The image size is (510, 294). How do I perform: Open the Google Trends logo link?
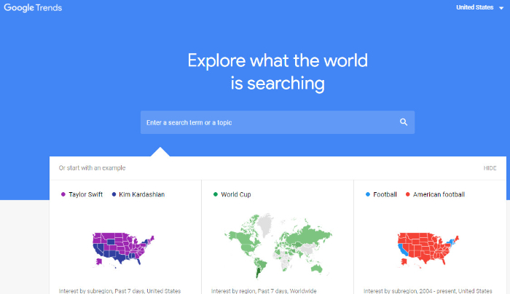(33, 8)
